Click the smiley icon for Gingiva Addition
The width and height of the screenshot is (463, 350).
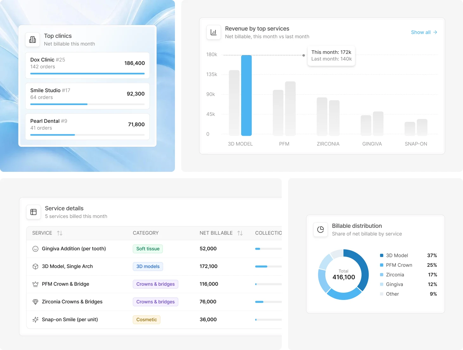point(35,249)
